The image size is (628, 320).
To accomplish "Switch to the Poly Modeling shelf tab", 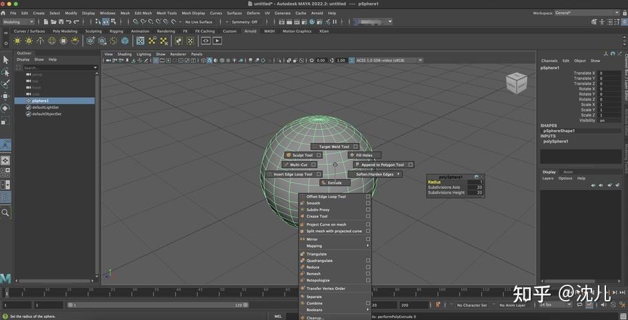I will point(65,31).
